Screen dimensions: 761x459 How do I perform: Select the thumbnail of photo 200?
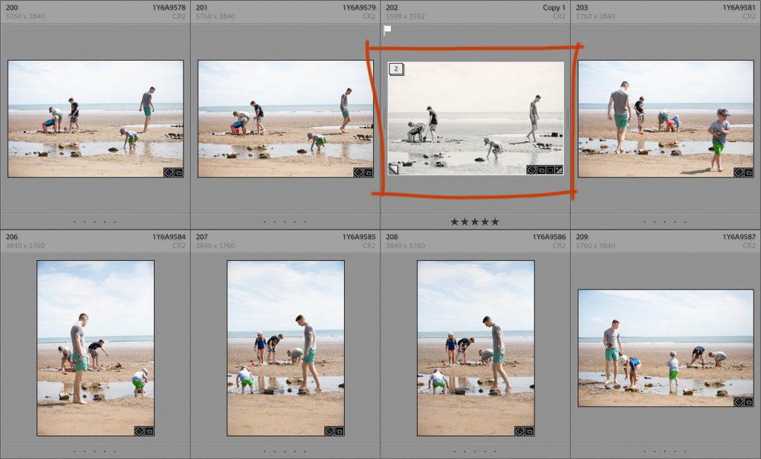click(96, 119)
